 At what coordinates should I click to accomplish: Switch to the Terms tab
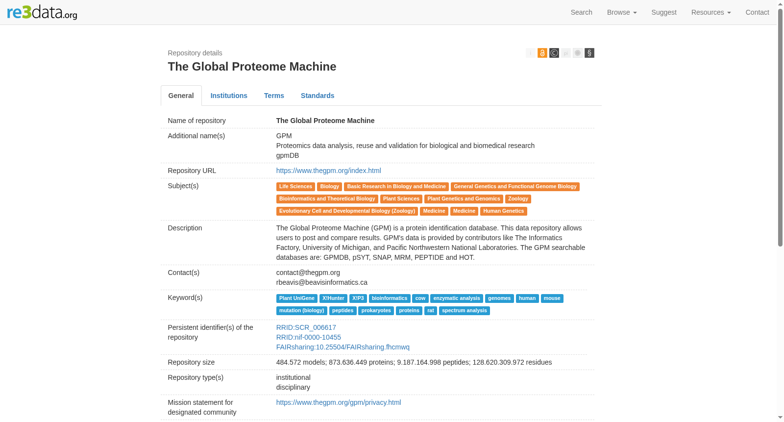(274, 96)
